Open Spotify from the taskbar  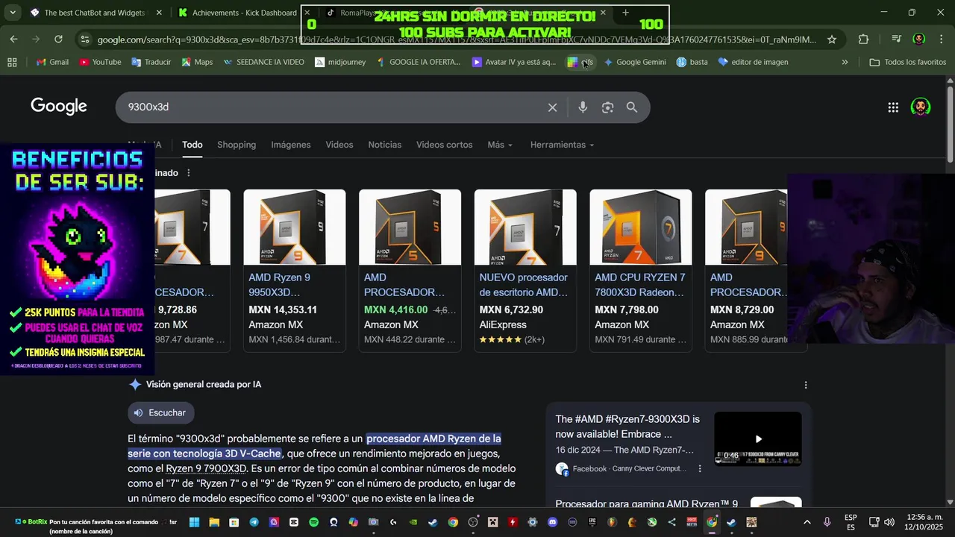tap(313, 522)
